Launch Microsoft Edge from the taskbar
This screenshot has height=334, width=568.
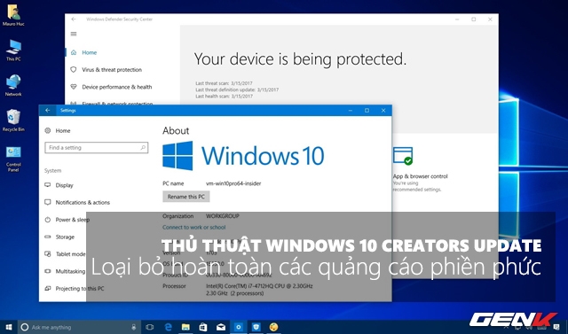pos(168,327)
